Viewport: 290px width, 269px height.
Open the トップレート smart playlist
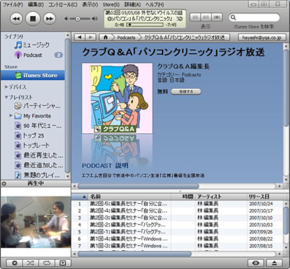pyautogui.click(x=32, y=145)
